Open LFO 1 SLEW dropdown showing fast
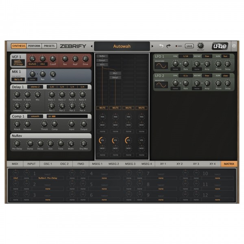This screenshot has height=244, width=244. tap(225, 56)
